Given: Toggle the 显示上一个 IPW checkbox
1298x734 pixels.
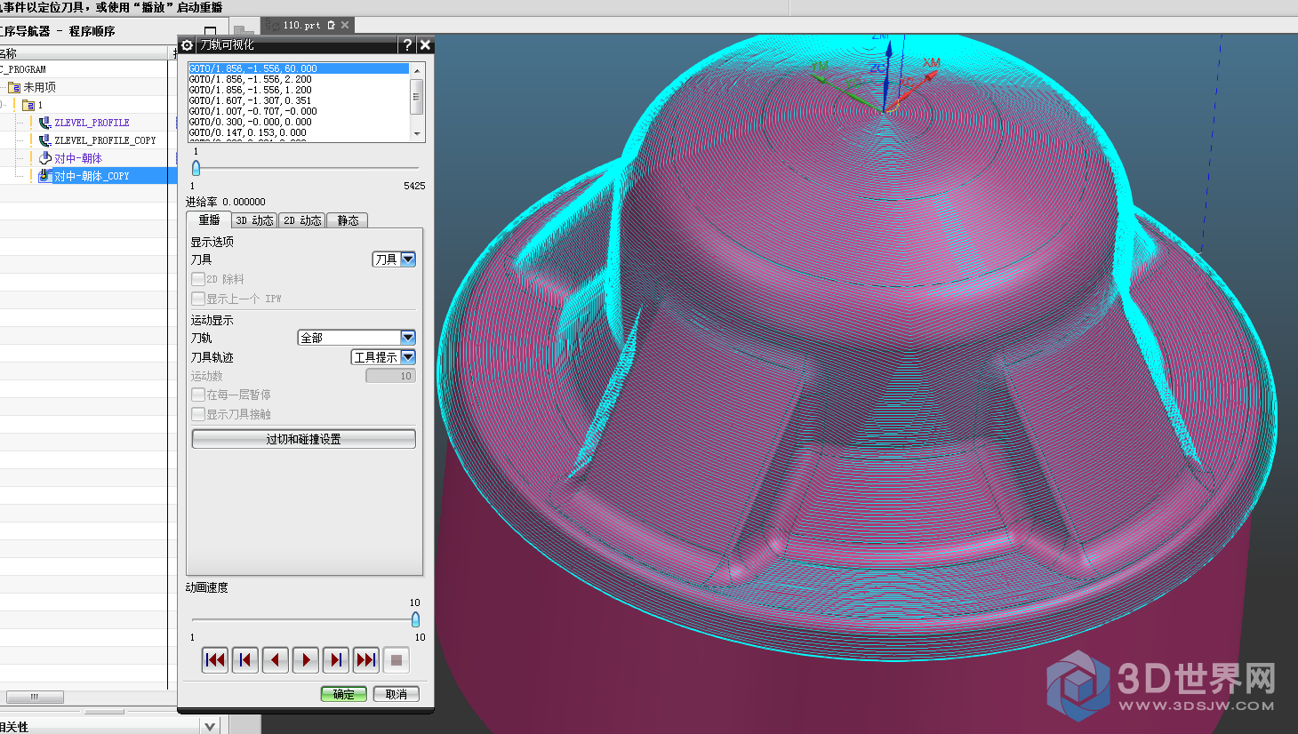Looking at the screenshot, I should (x=198, y=299).
